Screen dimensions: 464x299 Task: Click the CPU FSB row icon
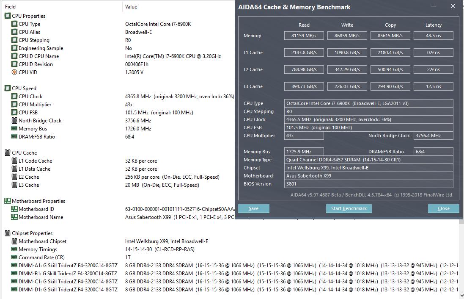14,112
